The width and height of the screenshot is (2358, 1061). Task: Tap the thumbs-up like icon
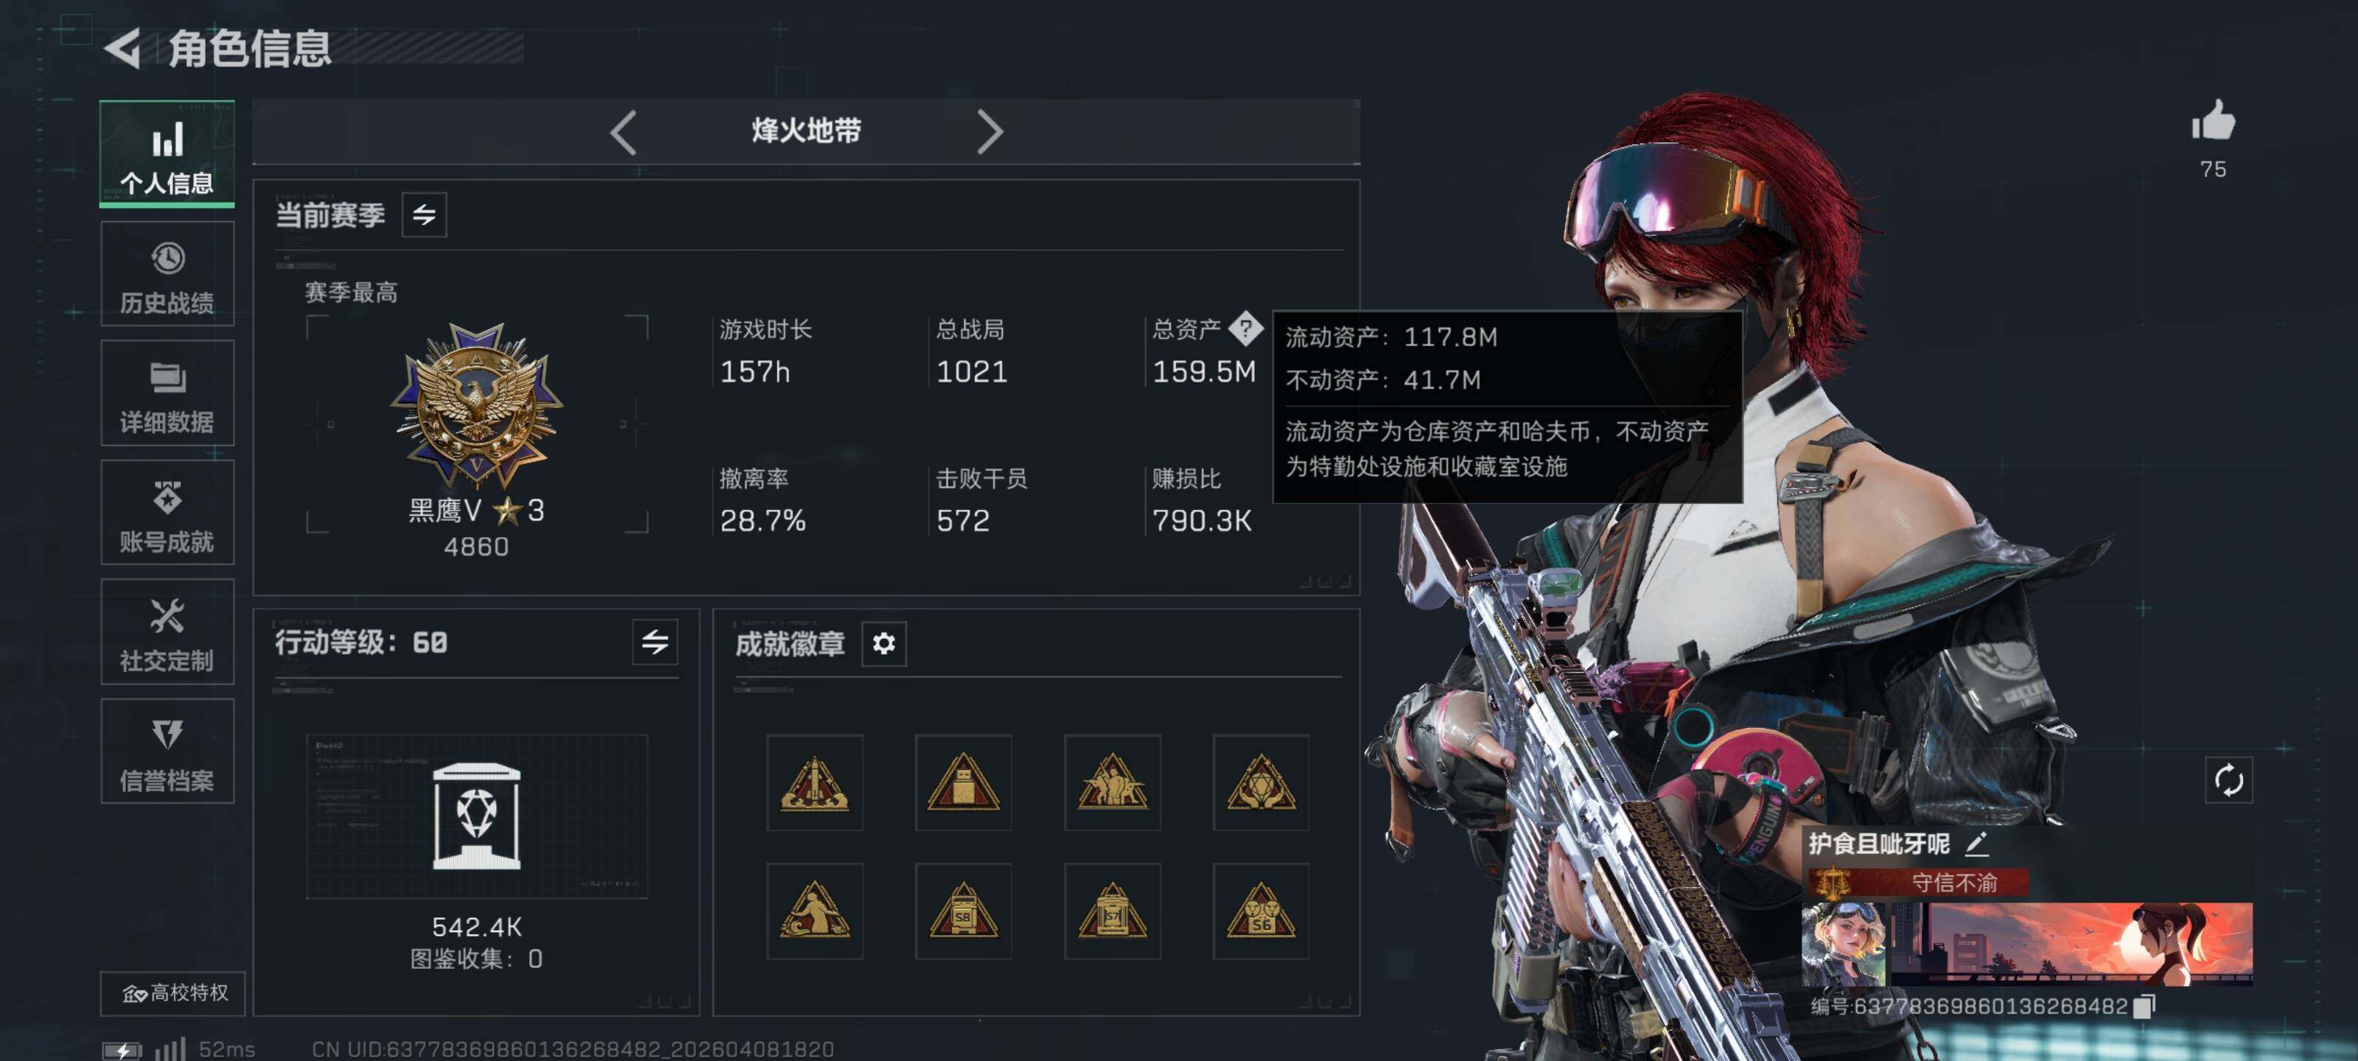point(2212,121)
